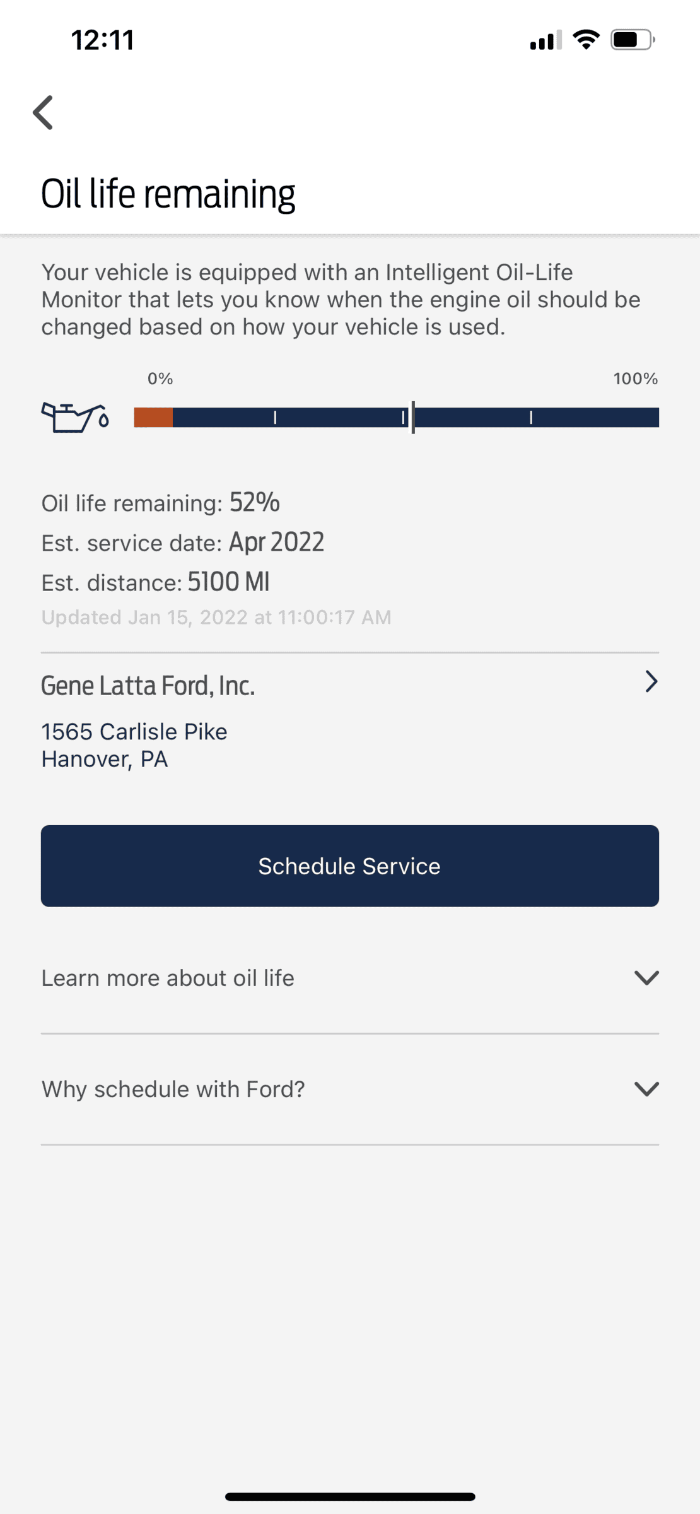The image size is (700, 1514).
Task: Tap the back arrow icon
Action: tap(43, 113)
